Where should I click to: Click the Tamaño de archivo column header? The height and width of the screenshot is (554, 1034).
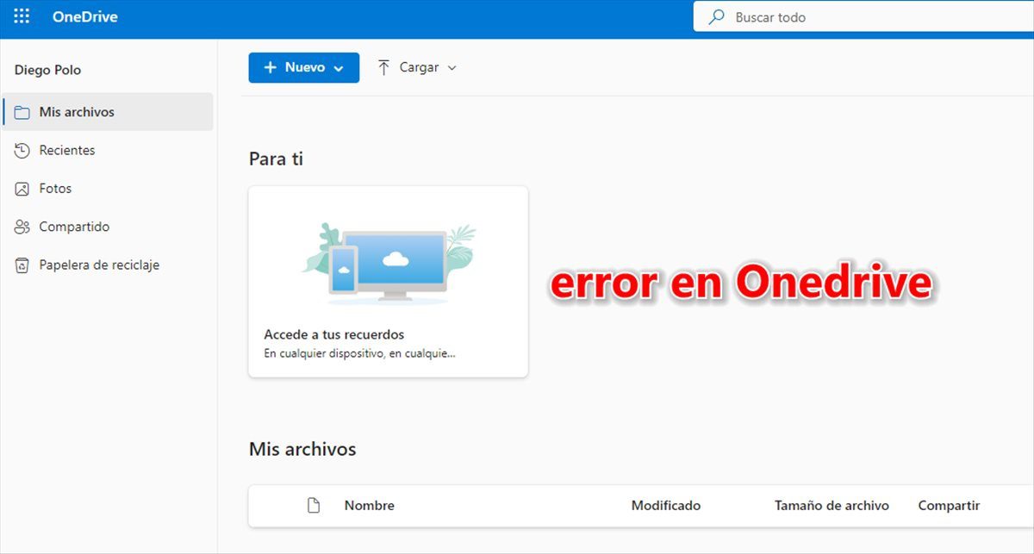[x=831, y=506]
